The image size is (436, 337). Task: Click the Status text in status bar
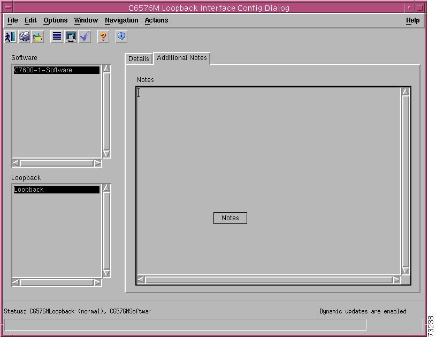[x=77, y=311]
